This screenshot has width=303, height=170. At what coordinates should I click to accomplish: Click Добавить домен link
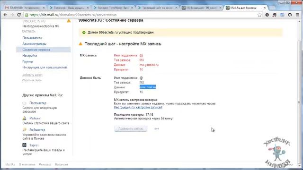32,75
